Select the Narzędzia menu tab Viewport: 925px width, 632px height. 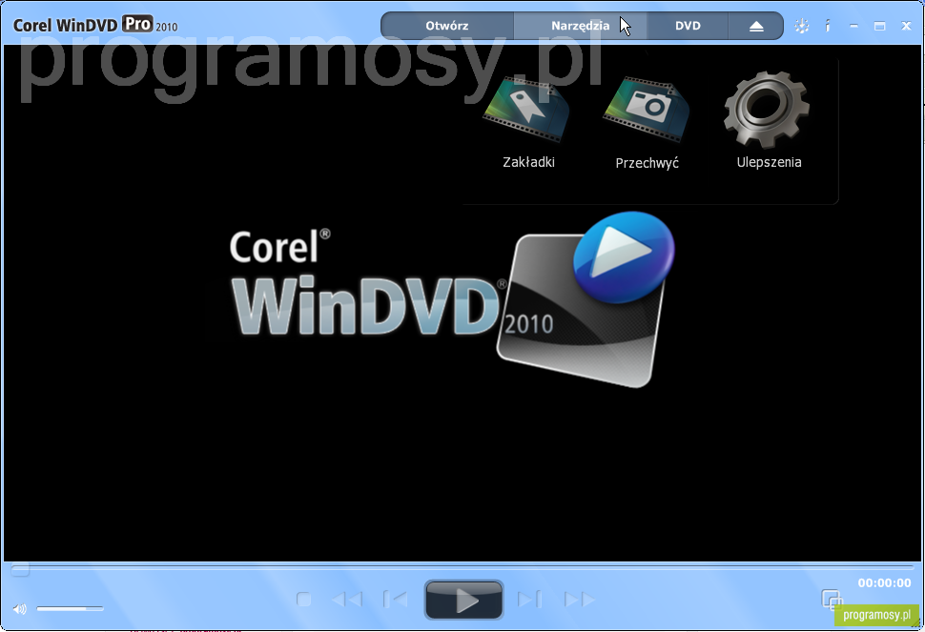click(x=580, y=26)
